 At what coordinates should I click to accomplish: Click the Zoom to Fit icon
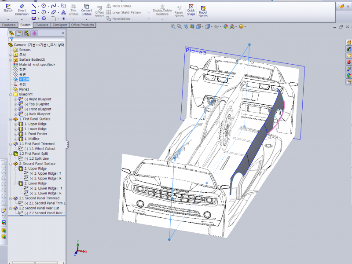pos(173,27)
